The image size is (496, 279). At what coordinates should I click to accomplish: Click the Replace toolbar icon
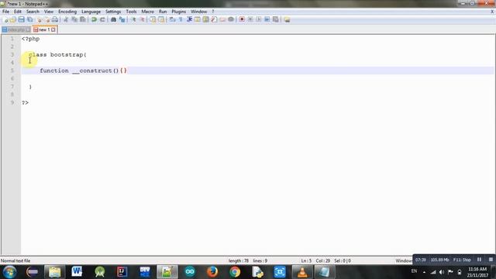point(122,19)
